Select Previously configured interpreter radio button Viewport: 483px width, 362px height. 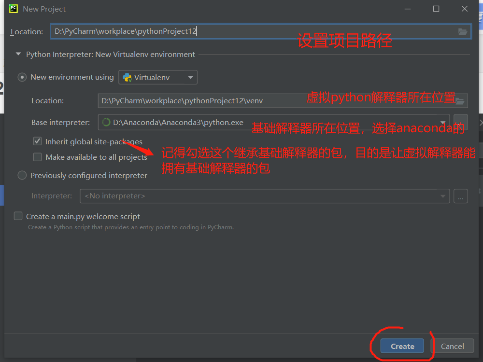coord(22,175)
